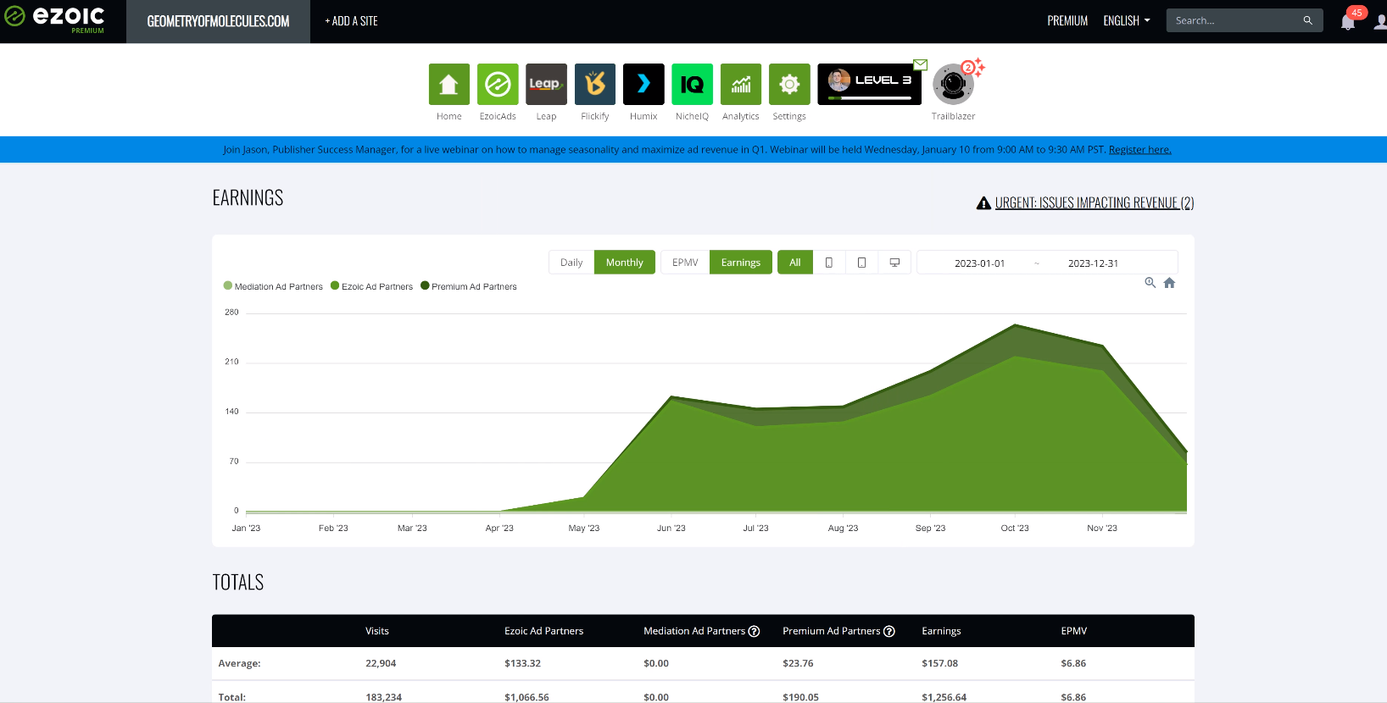Filter earnings by tablet device icon
The height and width of the screenshot is (703, 1387).
(x=861, y=263)
